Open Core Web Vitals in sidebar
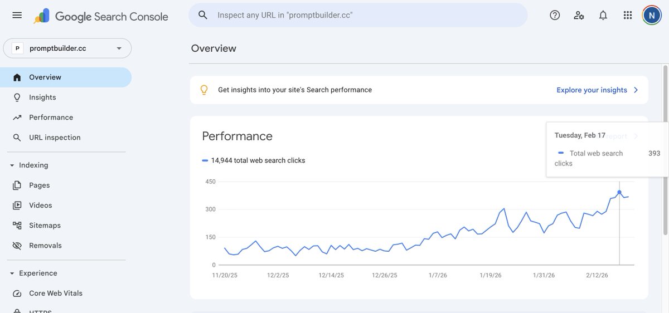The width and height of the screenshot is (669, 313). (x=66, y=294)
